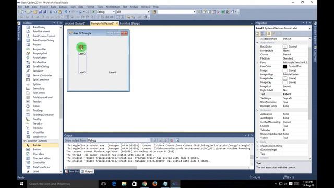Select the SplitContainer control in Toolbox
This screenshot has width=334, height=188.
tap(41, 80)
